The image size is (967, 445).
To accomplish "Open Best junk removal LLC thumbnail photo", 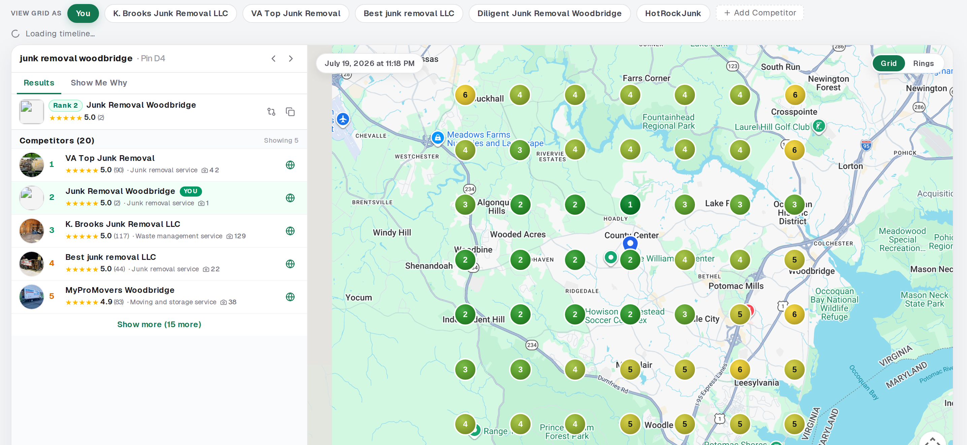I will [32, 264].
